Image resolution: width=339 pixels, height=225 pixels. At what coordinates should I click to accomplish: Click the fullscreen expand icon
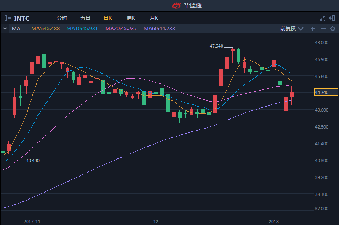click(323, 18)
